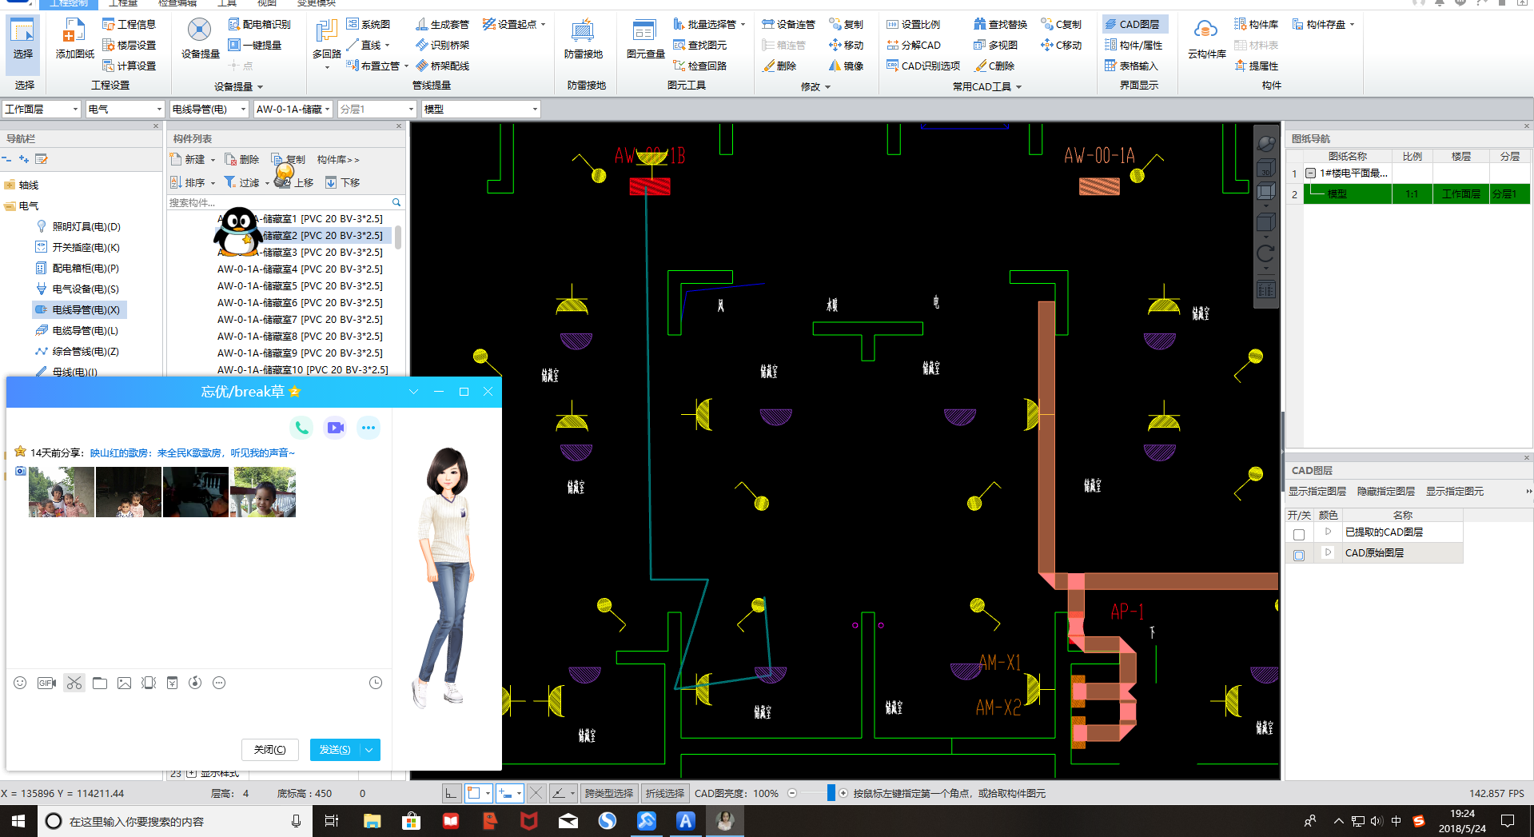Viewport: 1534px width, 837px height.
Task: Click the 发送(S) send button
Action: coord(335,750)
